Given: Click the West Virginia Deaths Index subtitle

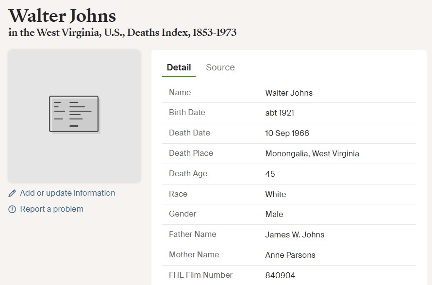Looking at the screenshot, I should (x=122, y=33).
